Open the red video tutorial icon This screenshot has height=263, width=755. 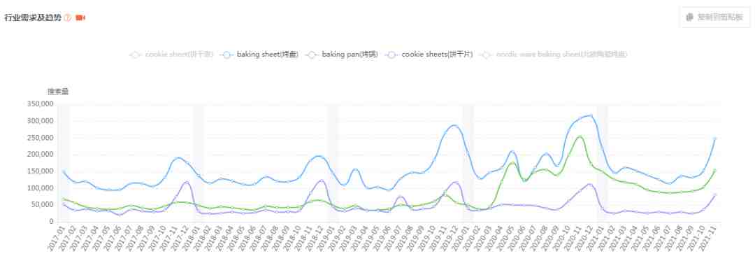80,17
